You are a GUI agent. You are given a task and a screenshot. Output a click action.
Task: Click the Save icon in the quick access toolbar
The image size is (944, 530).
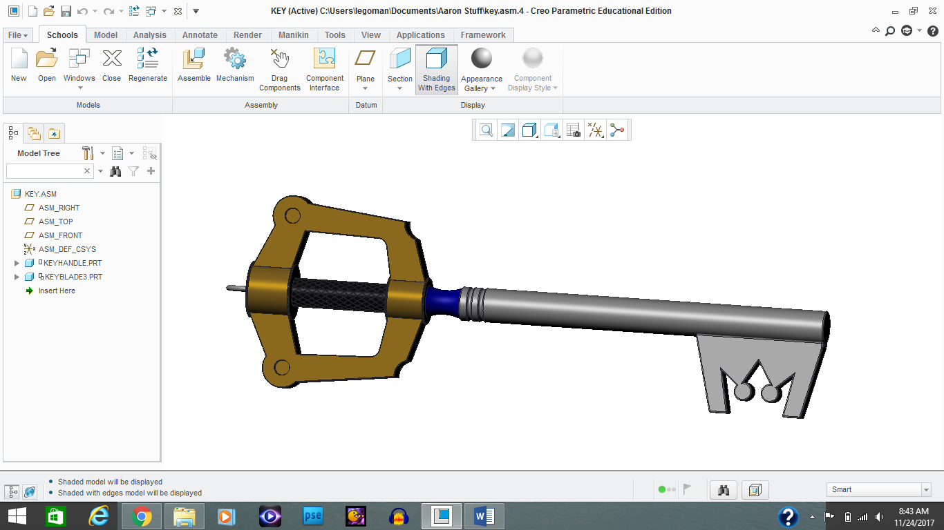pos(66,11)
